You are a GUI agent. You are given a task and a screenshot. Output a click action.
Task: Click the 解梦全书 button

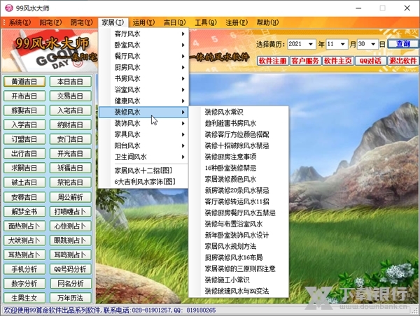coord(24,212)
